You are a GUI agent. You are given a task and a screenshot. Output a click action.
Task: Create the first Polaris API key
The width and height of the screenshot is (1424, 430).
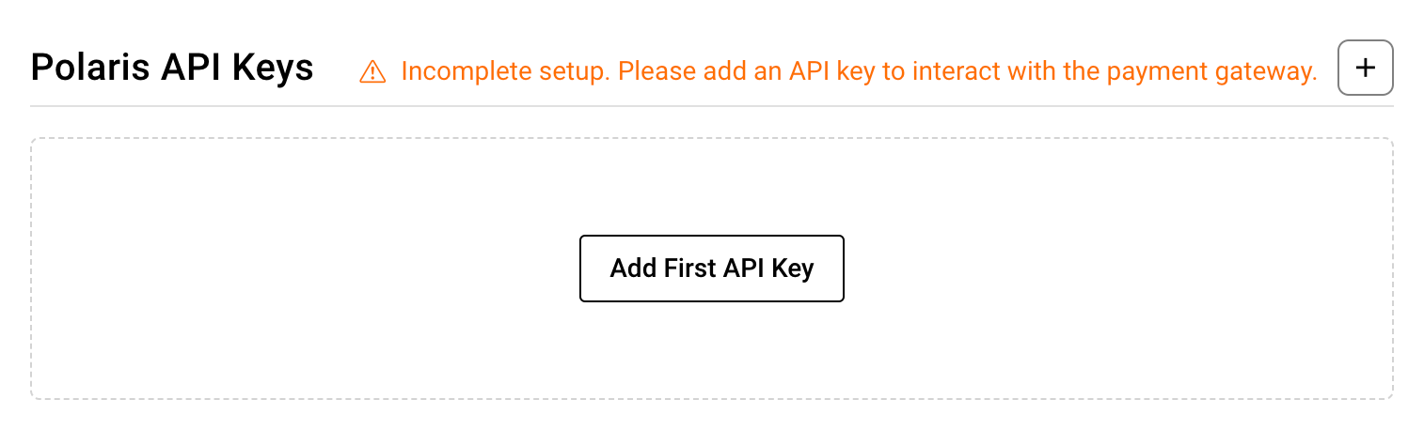712,269
